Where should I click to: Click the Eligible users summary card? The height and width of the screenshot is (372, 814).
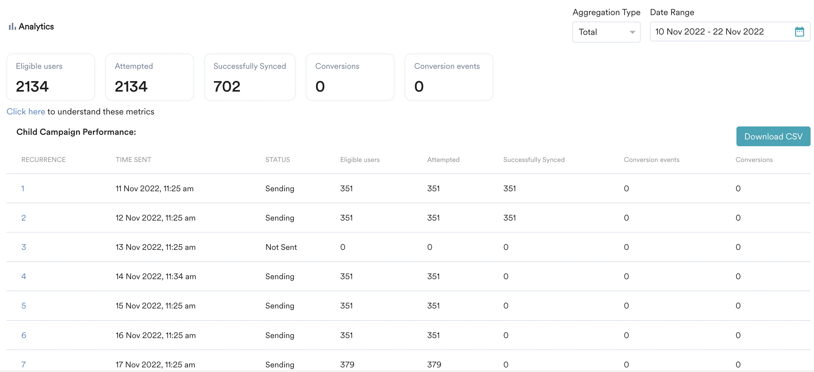[x=51, y=77]
